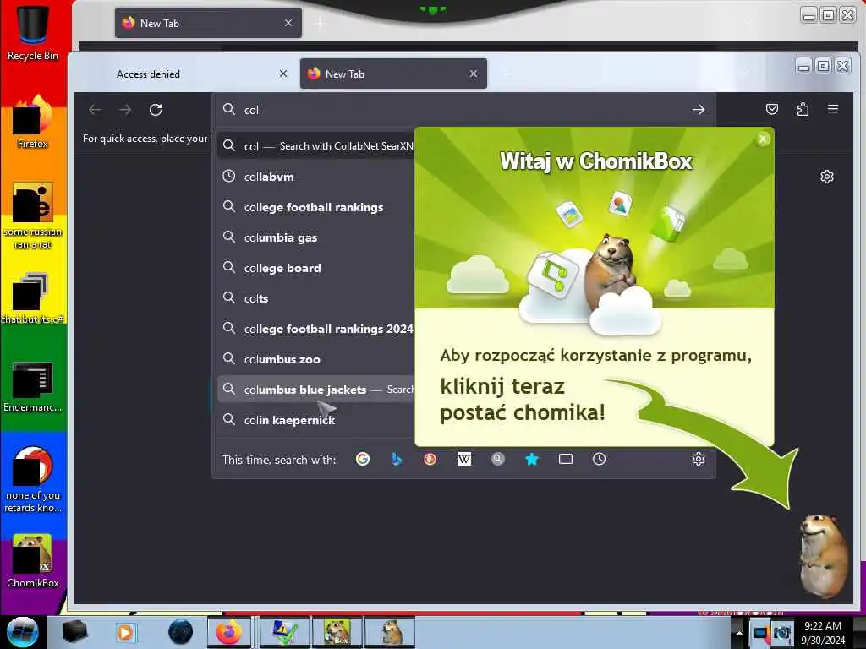Search this time with Wikipedia
The width and height of the screenshot is (866, 649).
(464, 459)
